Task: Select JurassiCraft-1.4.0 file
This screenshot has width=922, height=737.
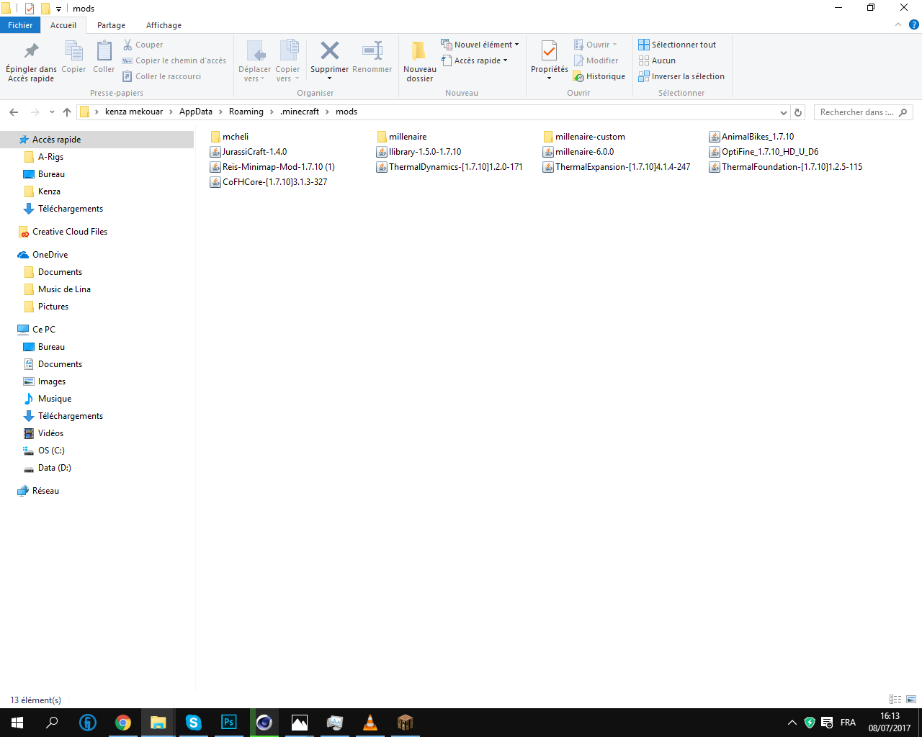Action: 249,152
